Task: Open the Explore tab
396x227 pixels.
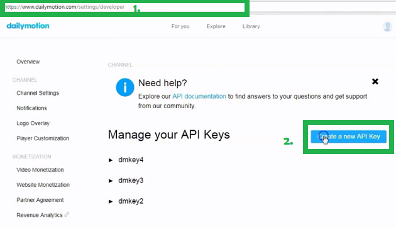Action: coord(216,26)
